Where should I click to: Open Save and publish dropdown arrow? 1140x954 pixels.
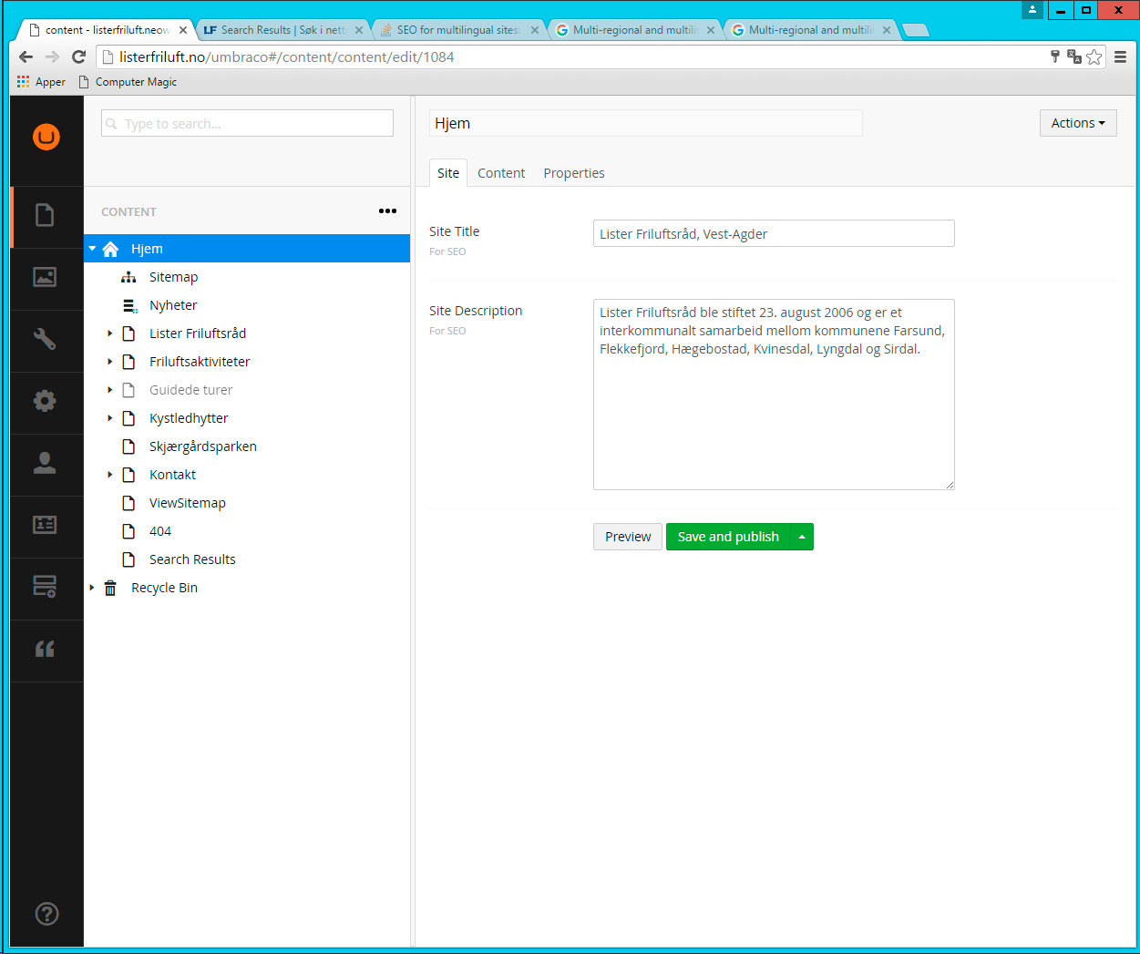point(802,537)
